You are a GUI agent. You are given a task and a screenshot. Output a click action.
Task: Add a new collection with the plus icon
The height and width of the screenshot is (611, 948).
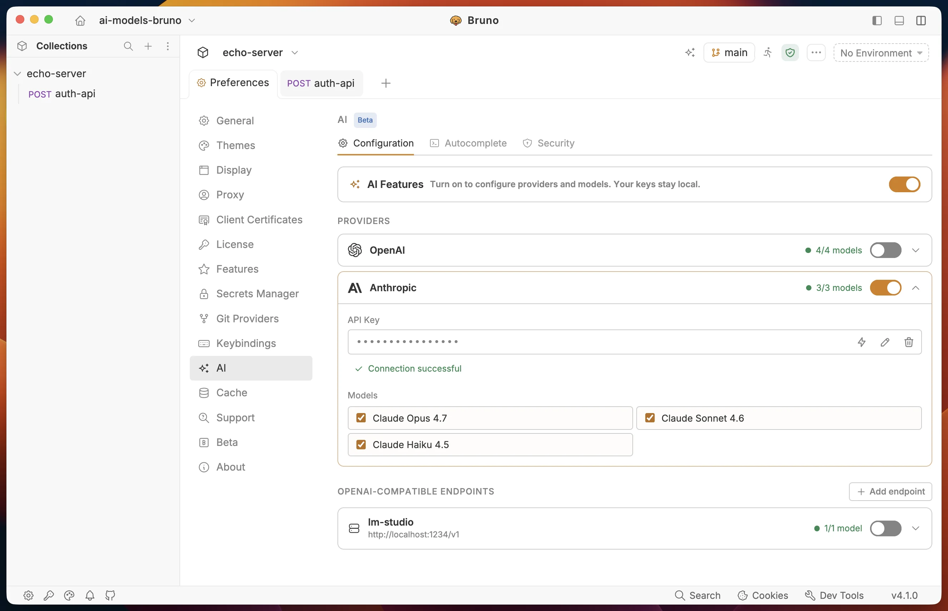(x=148, y=46)
